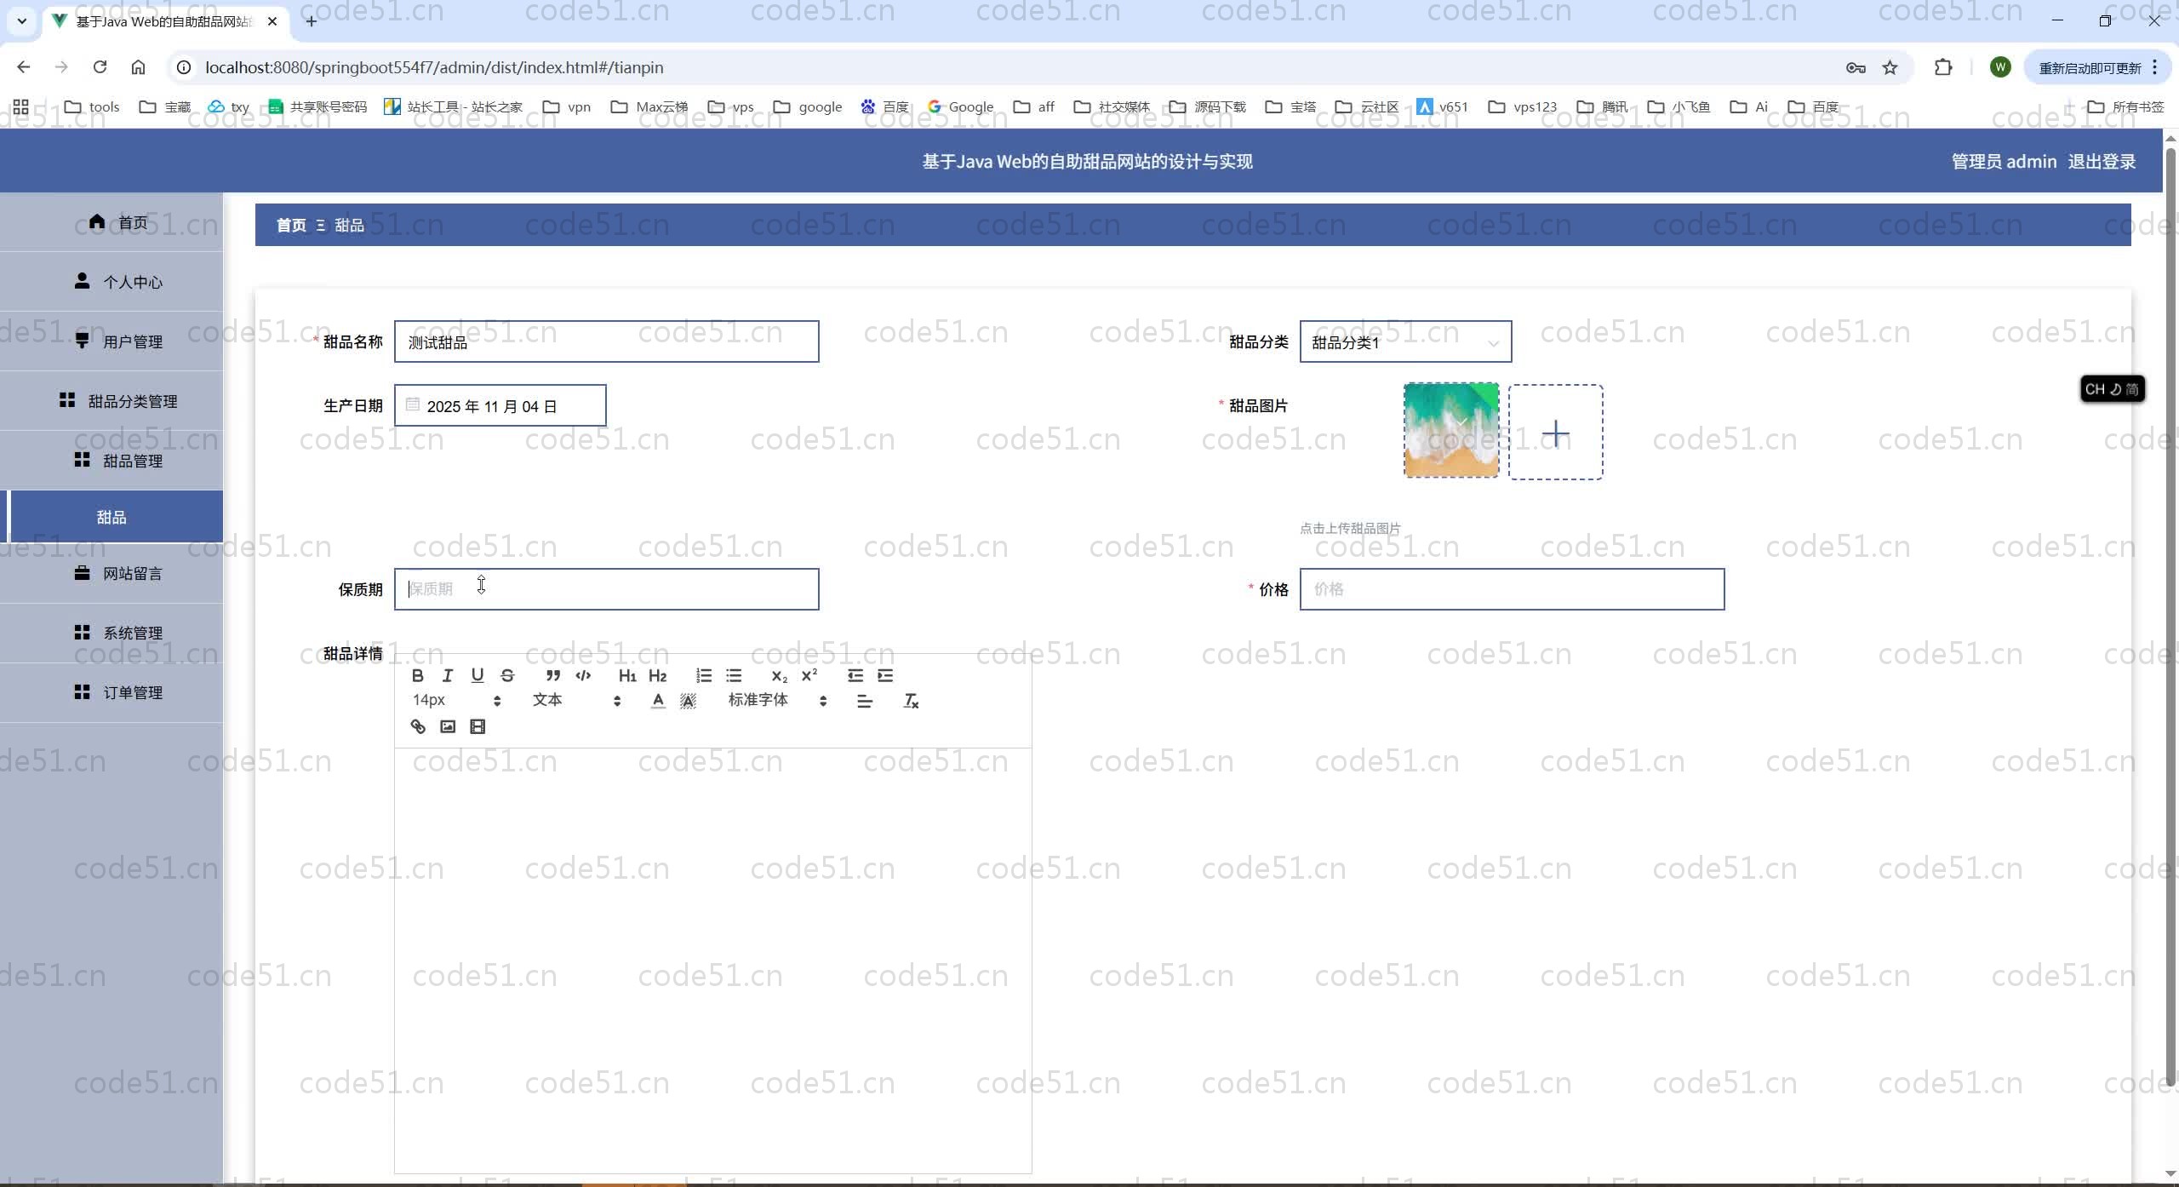Viewport: 2179px width, 1187px height.
Task: Insert a video into the editor
Action: pos(478,726)
